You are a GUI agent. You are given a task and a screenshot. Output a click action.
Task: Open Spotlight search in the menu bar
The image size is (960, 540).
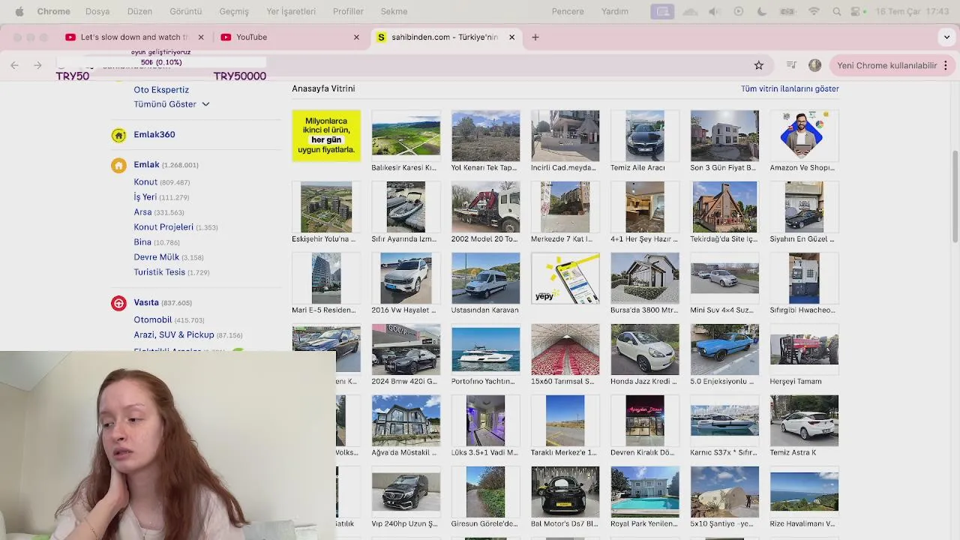(x=837, y=11)
